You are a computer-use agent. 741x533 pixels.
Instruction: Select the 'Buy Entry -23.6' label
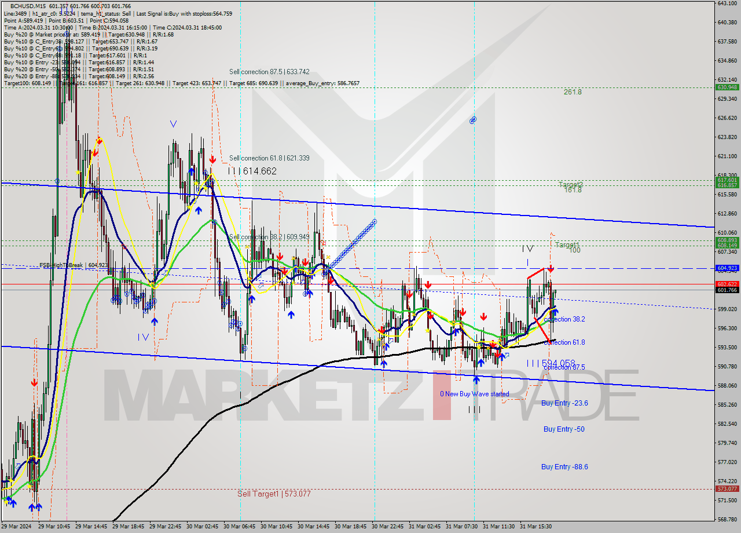click(564, 403)
